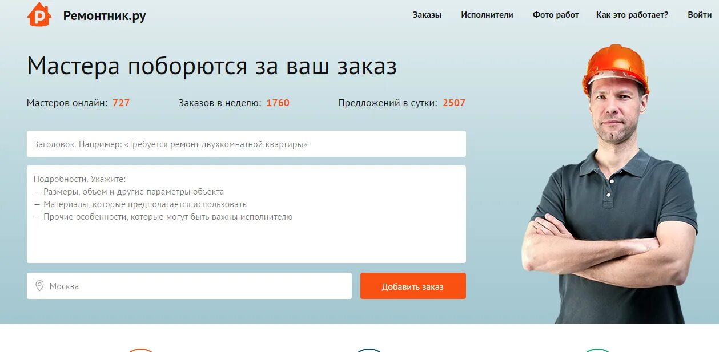The width and height of the screenshot is (719, 352).
Task: Click the Предложений в сутки value 2507
Action: [454, 103]
